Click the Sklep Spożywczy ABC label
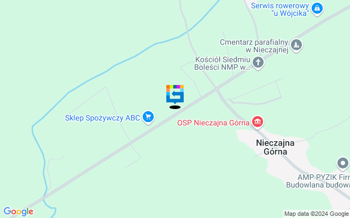Image resolution: width=350 pixels, height=218 pixels. pyautogui.click(x=102, y=118)
